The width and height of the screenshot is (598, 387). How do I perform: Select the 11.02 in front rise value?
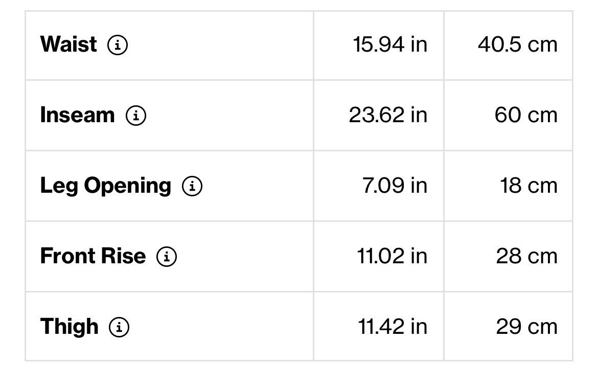click(392, 256)
